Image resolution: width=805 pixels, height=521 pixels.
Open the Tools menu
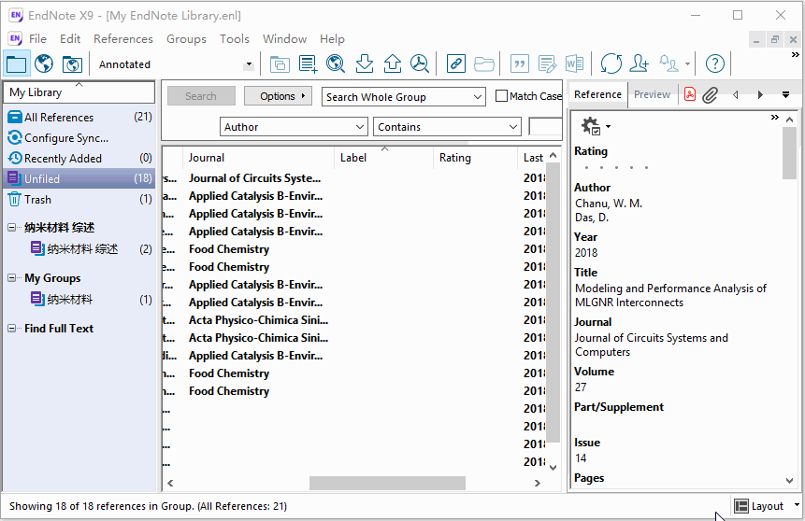click(x=234, y=39)
